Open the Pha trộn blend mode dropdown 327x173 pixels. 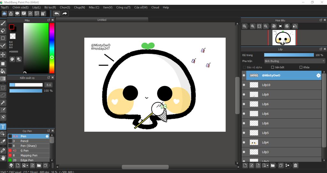(295, 61)
